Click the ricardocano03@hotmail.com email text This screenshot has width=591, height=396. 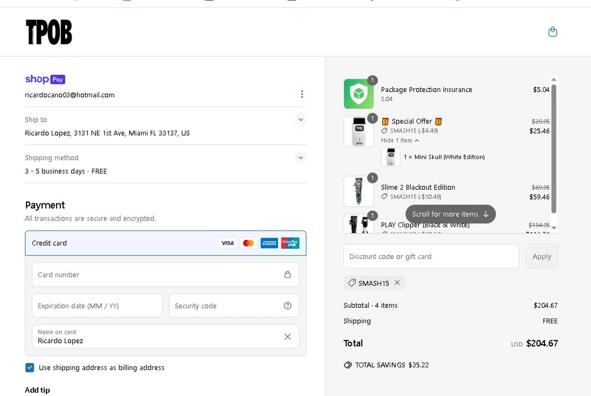click(x=70, y=95)
